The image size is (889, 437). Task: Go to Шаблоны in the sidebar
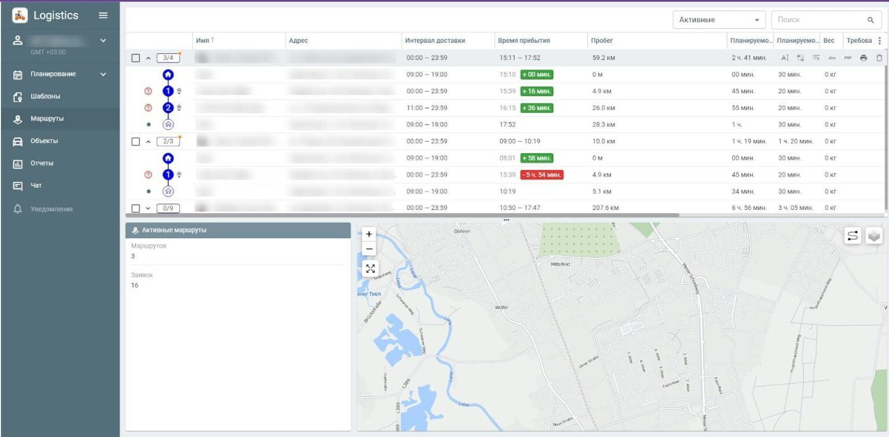pos(45,97)
